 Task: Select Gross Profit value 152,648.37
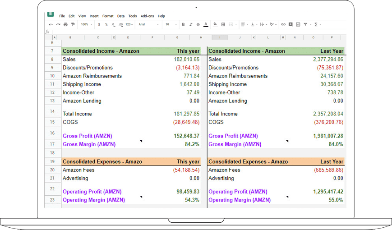tap(186, 136)
